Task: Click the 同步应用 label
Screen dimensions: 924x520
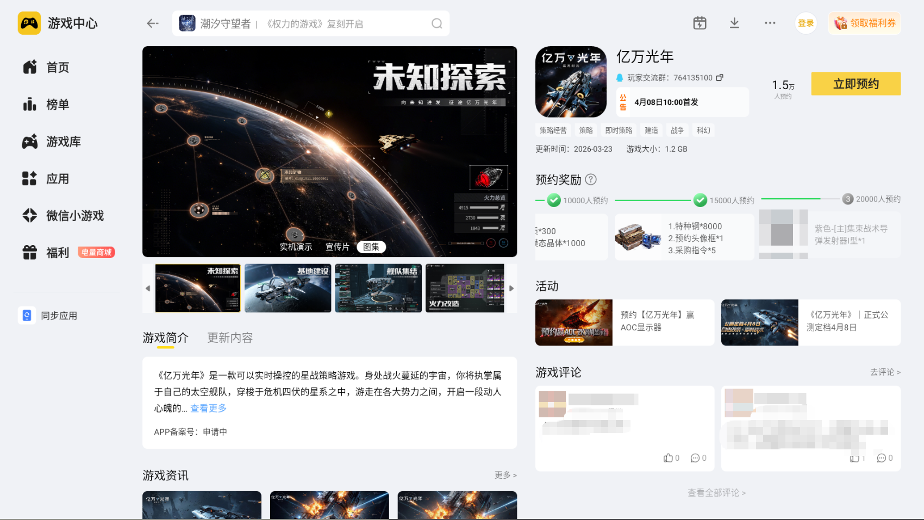Action: pos(59,316)
